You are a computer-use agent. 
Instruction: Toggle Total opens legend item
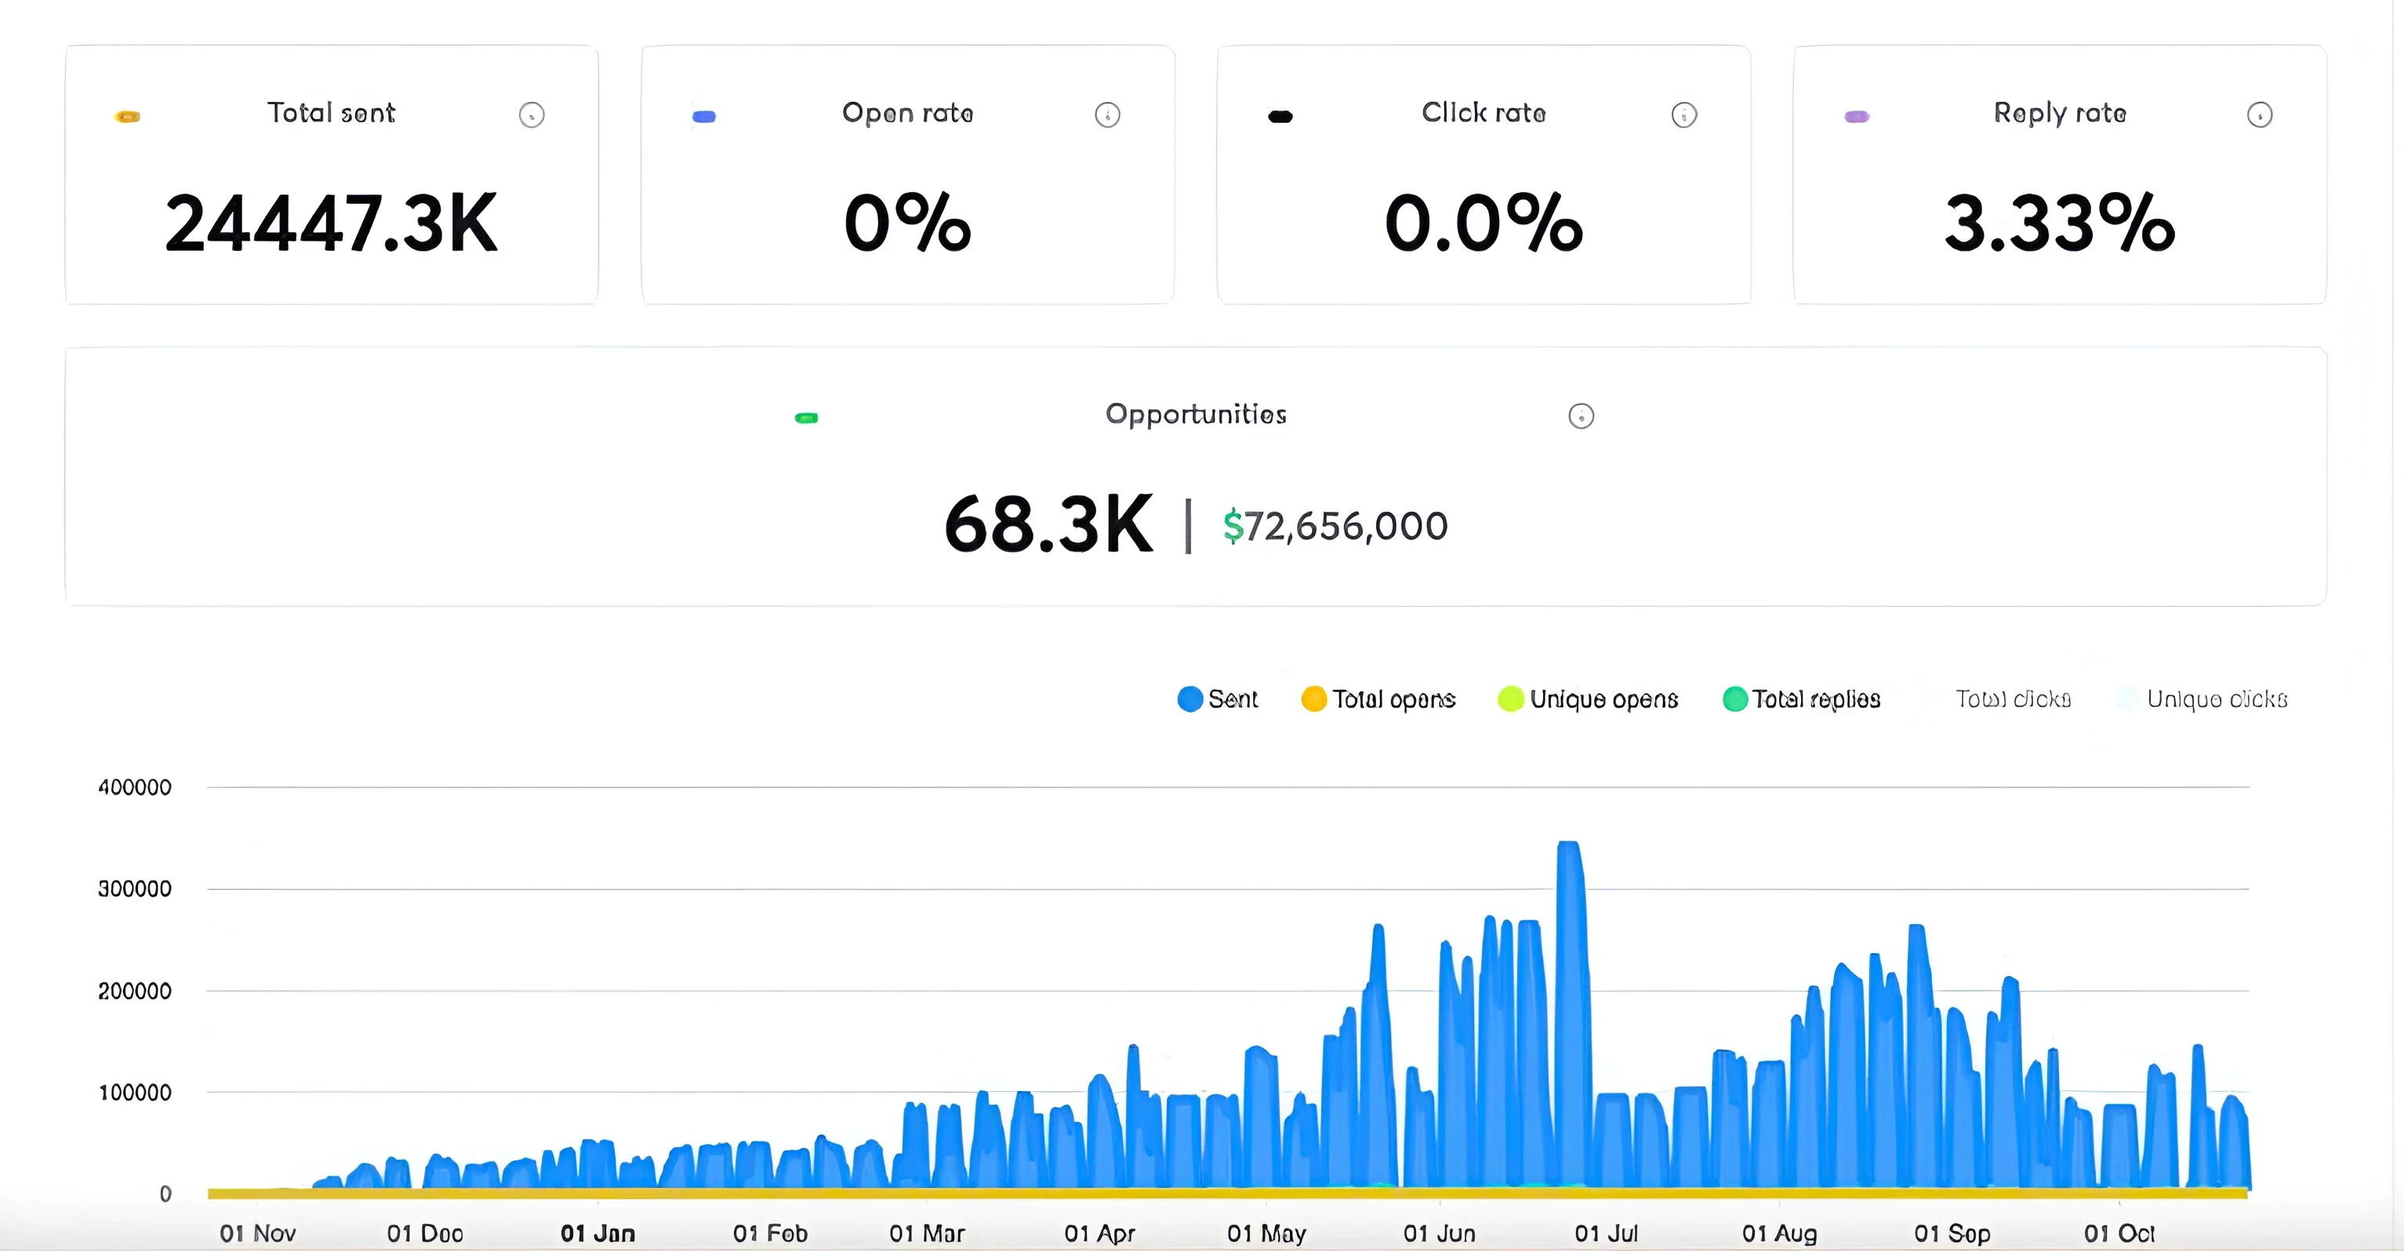[1378, 698]
